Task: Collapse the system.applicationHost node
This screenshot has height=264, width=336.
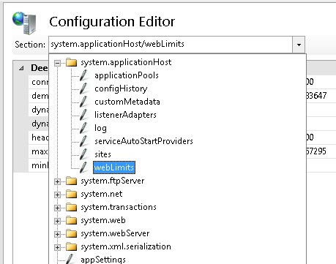Action: (57, 63)
